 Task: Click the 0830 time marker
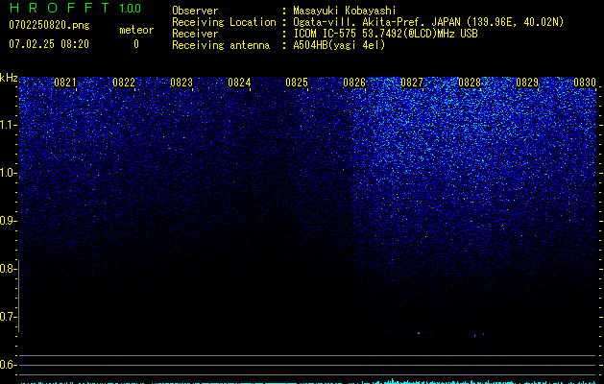(x=585, y=83)
